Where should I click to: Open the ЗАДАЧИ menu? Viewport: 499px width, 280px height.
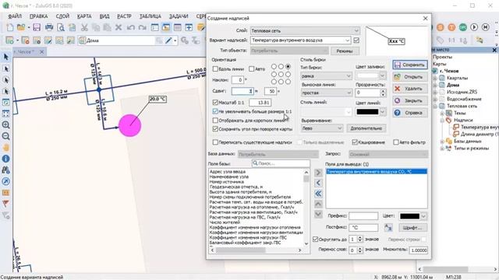179,16
